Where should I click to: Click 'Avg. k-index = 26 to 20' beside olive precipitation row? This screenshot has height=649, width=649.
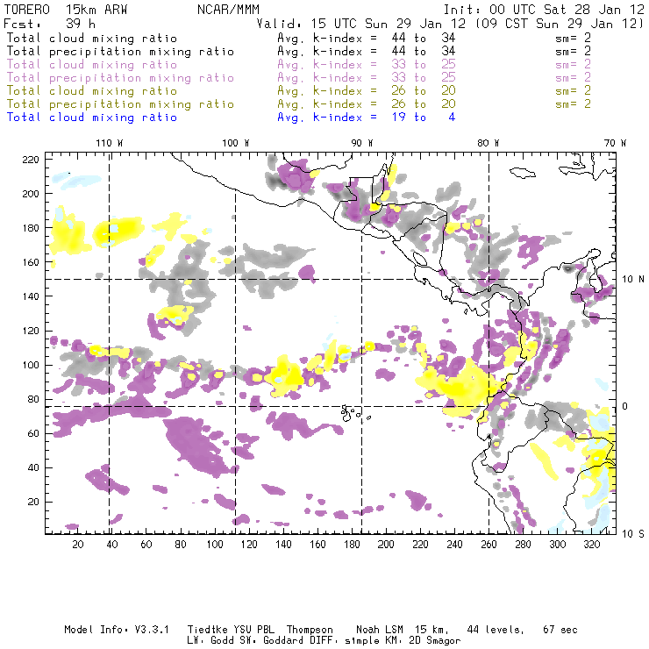point(367,104)
